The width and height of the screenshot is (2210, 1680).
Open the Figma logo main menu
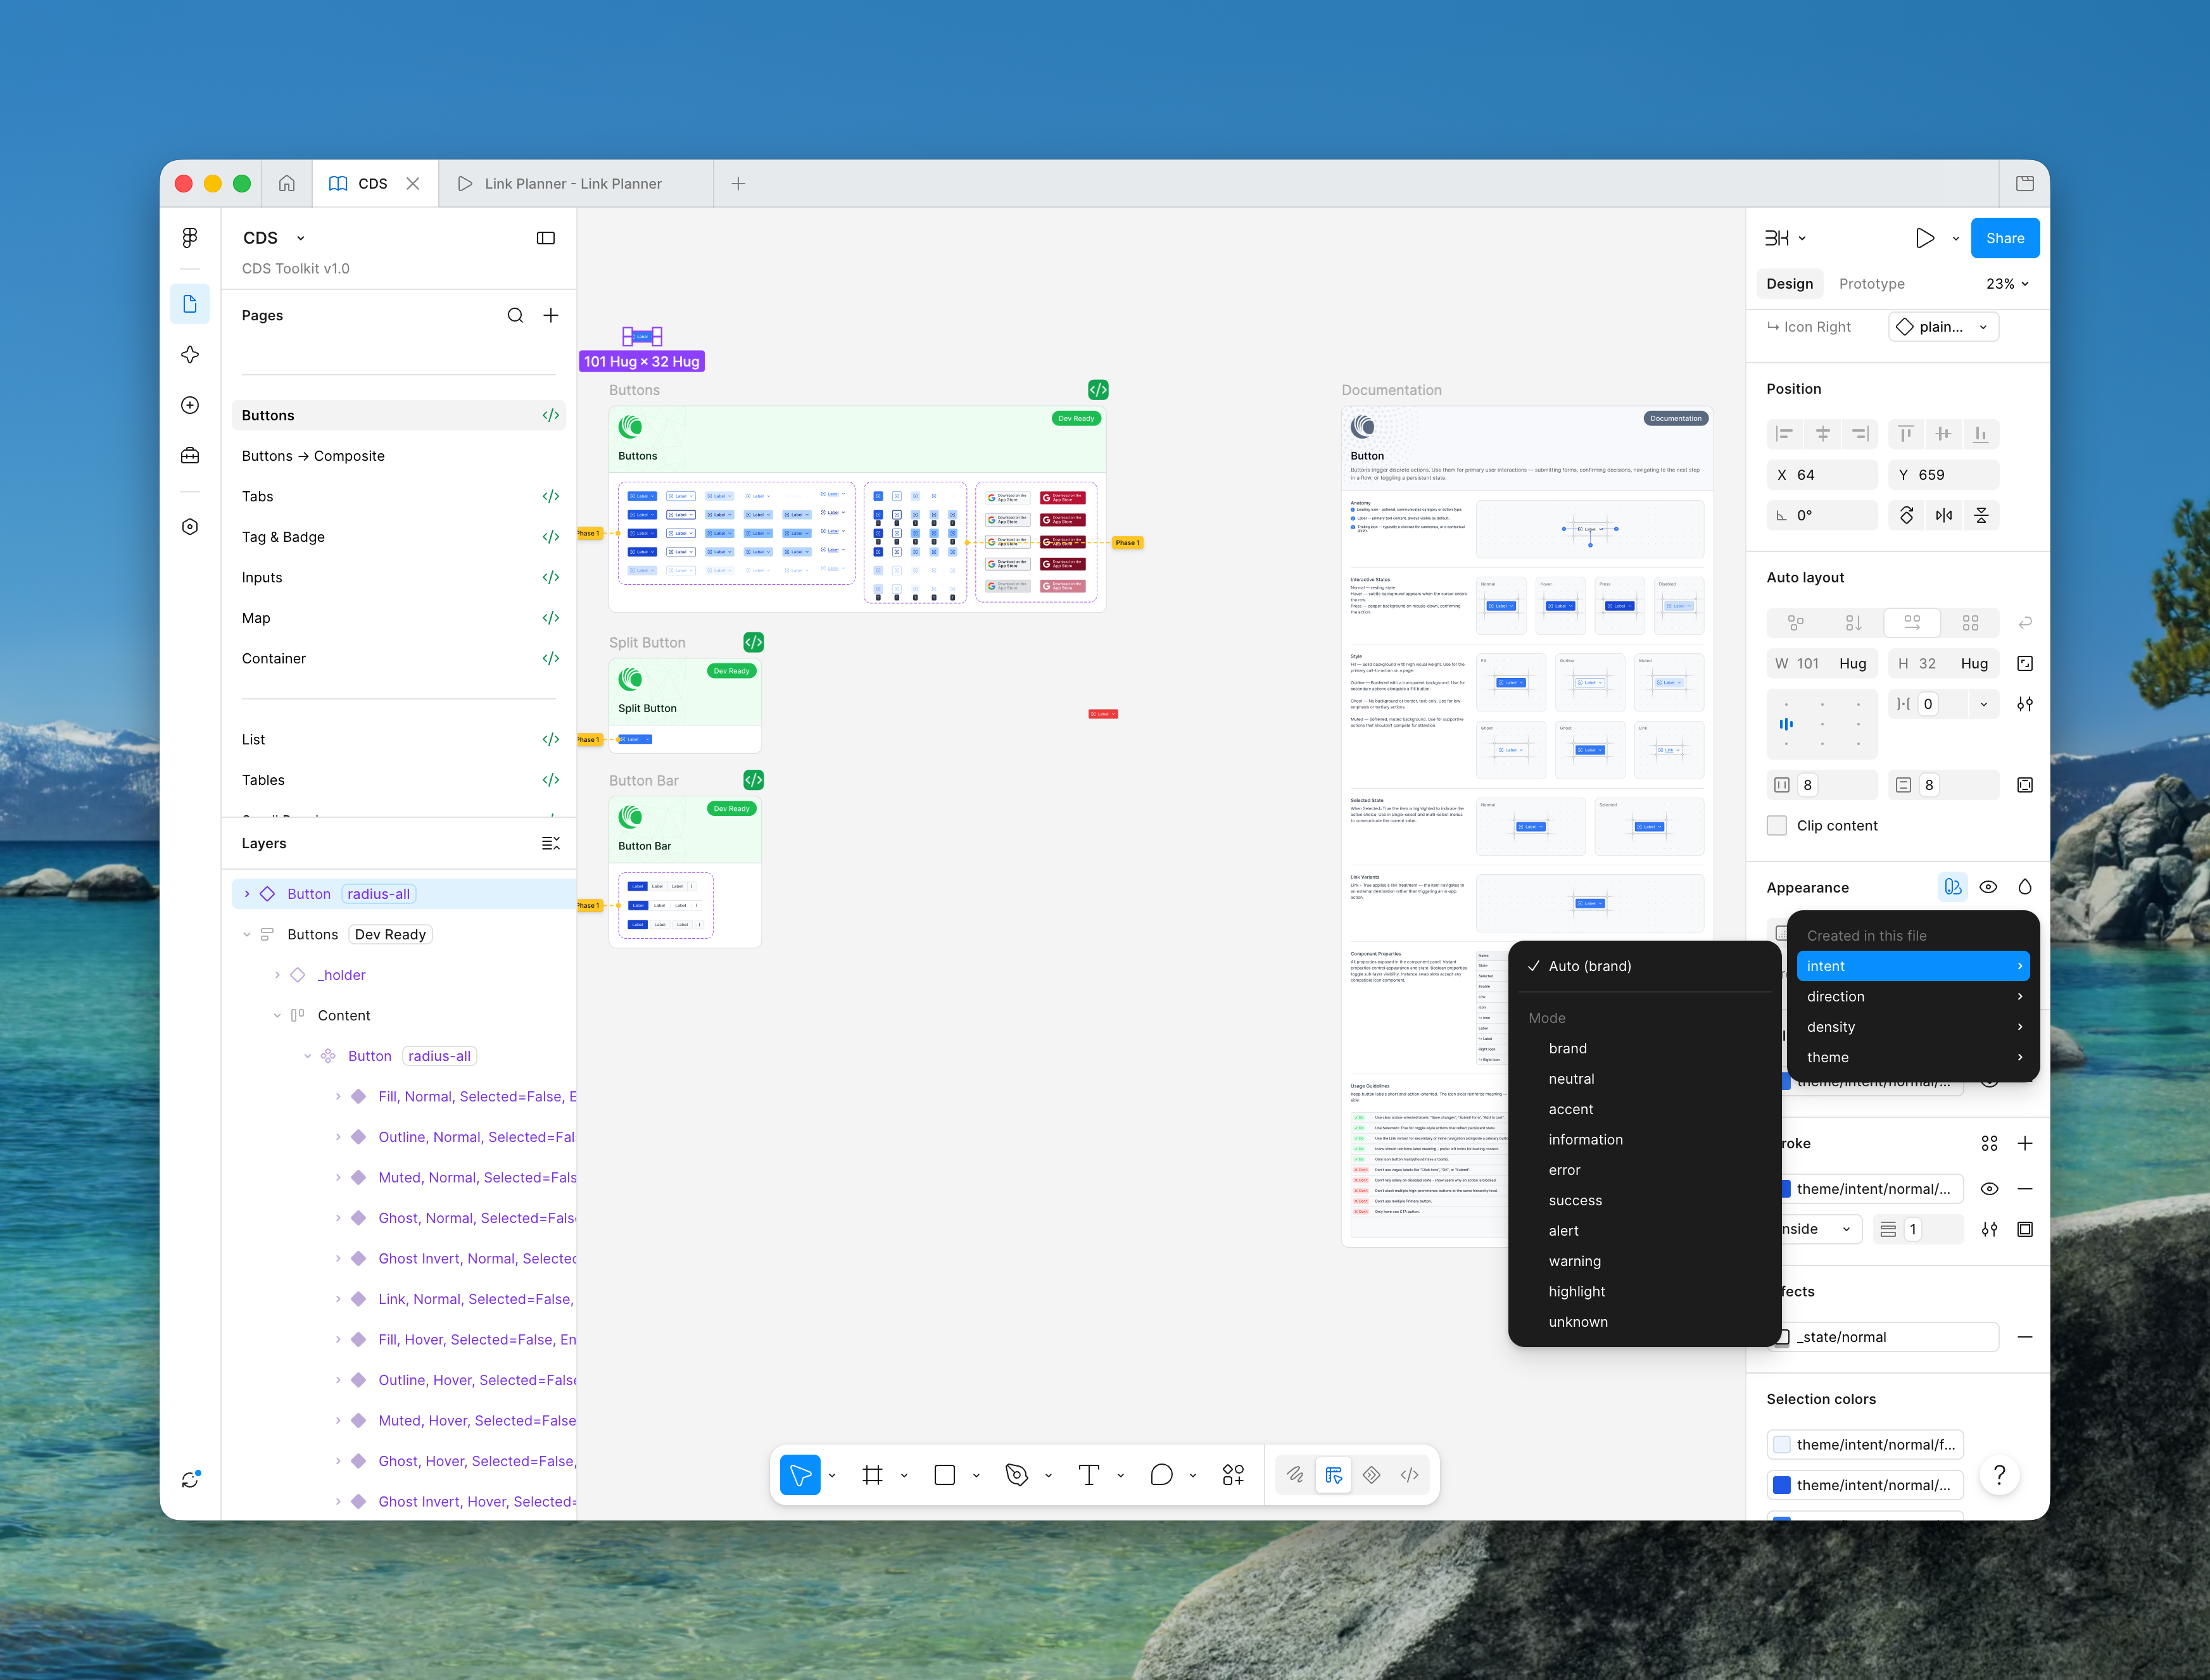pyautogui.click(x=190, y=238)
